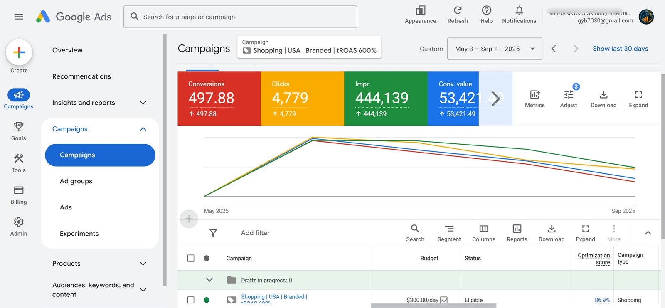The height and width of the screenshot is (308, 665).
Task: Open Admin in left rail
Action: [x=19, y=227]
